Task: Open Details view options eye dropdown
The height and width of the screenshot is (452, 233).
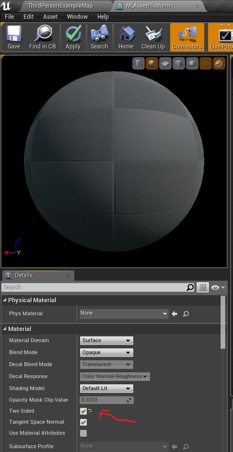Action: pyautogui.click(x=218, y=287)
